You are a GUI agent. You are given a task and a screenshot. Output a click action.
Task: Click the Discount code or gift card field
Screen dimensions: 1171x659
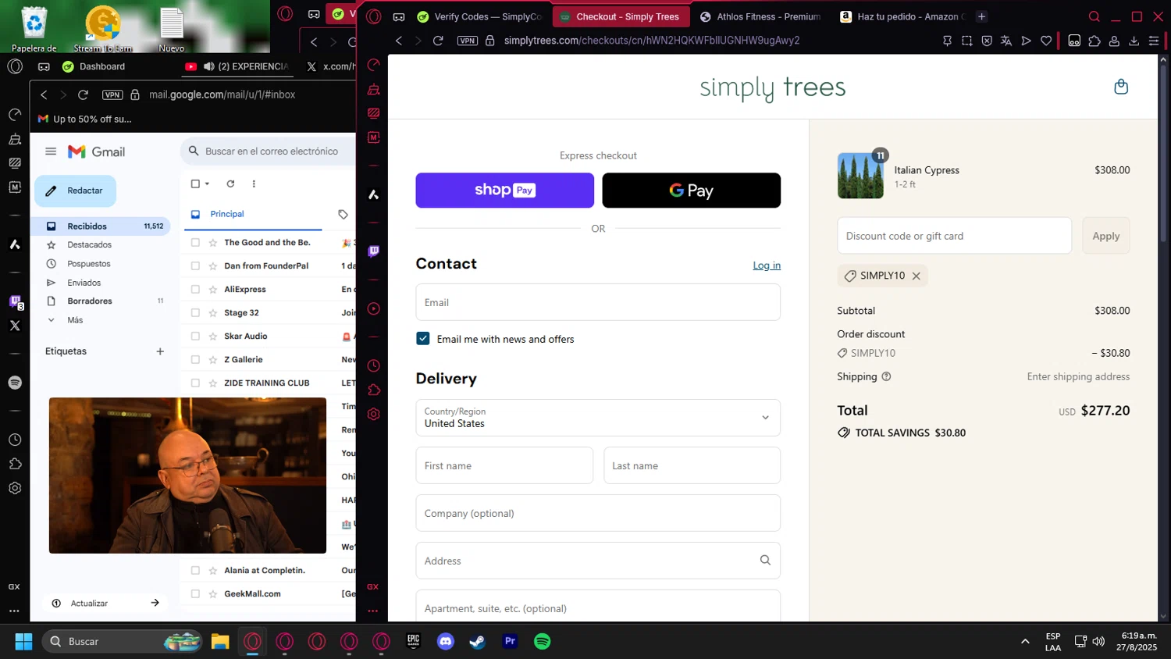pos(954,236)
